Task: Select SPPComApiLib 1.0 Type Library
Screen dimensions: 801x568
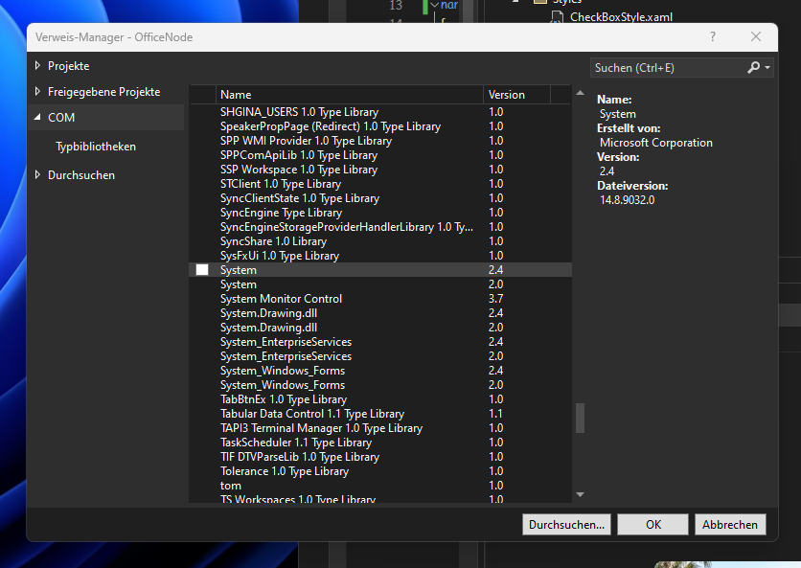Action: click(x=380, y=155)
